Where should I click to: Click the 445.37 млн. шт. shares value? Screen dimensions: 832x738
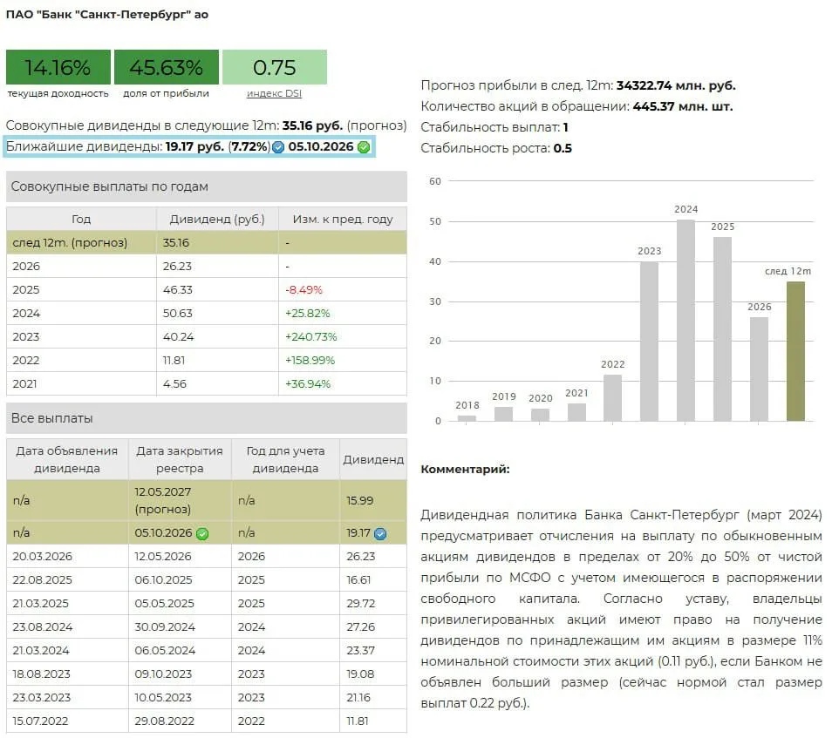[683, 106]
